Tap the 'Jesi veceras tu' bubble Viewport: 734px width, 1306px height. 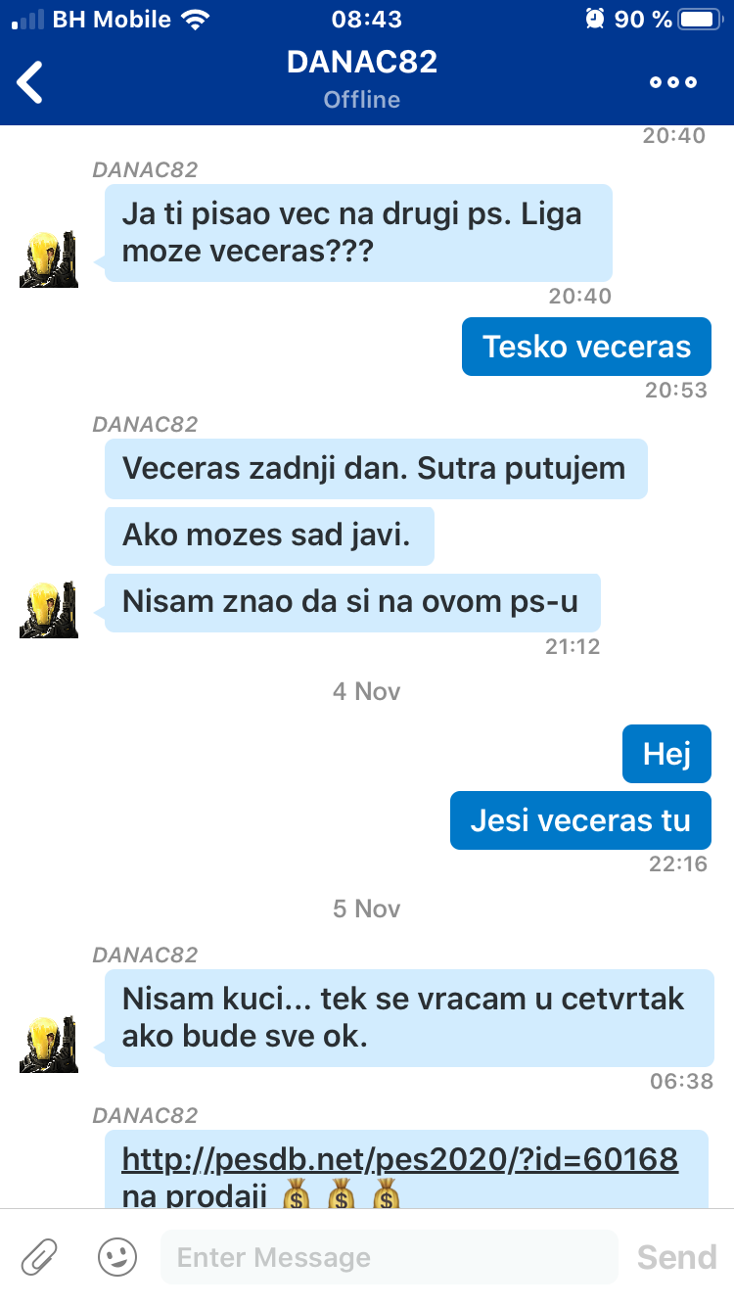[580, 819]
